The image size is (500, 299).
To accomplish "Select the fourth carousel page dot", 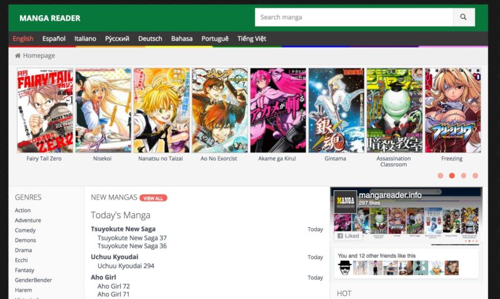I will [475, 176].
